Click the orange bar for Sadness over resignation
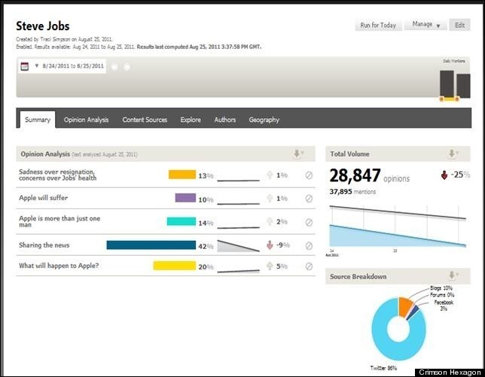The image size is (485, 377). [x=182, y=175]
